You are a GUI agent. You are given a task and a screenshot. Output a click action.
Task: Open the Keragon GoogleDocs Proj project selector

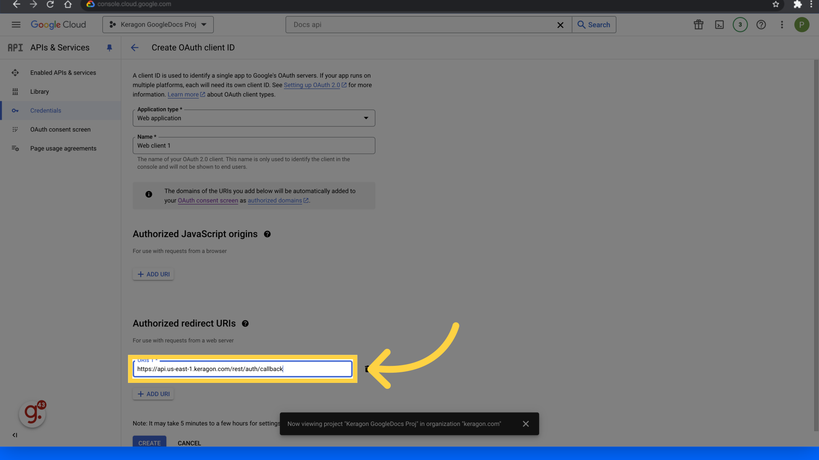(158, 25)
